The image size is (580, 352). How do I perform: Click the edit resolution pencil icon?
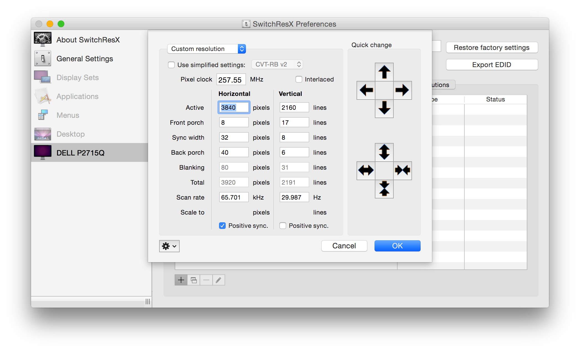[218, 280]
